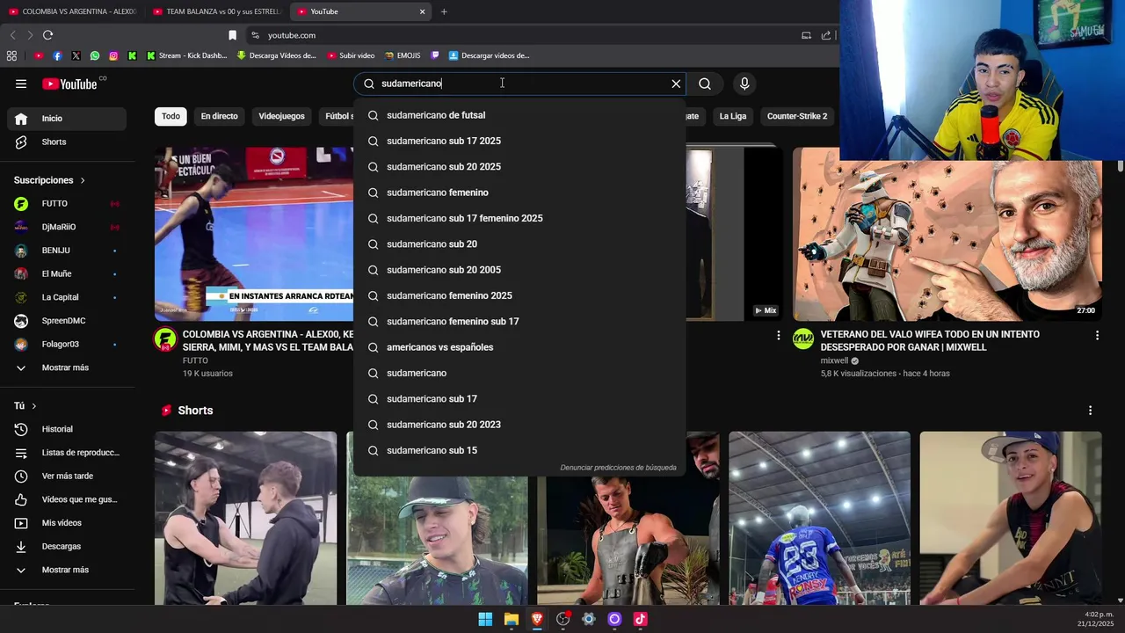Screen dimensions: 1125x633
Task: Start voice search with the microphone
Action: (x=744, y=84)
